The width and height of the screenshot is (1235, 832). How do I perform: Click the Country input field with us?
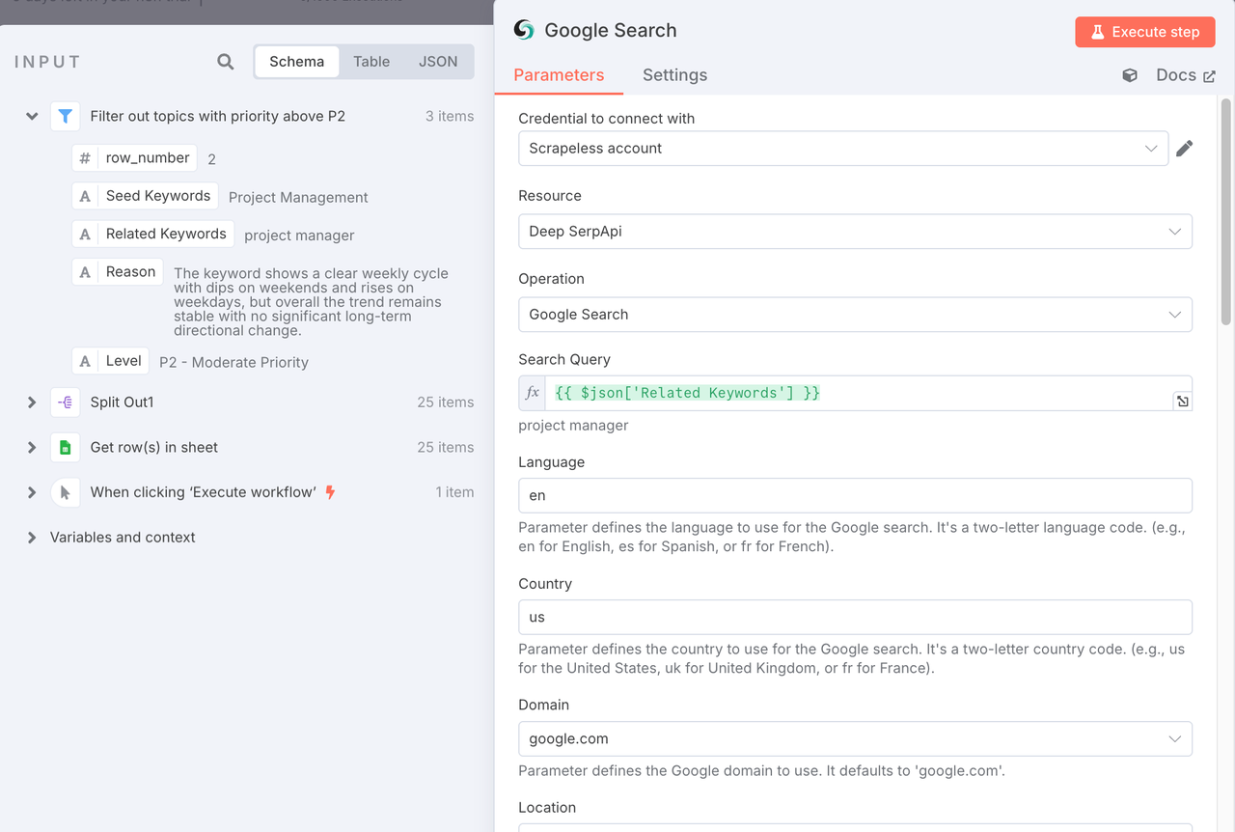point(855,617)
